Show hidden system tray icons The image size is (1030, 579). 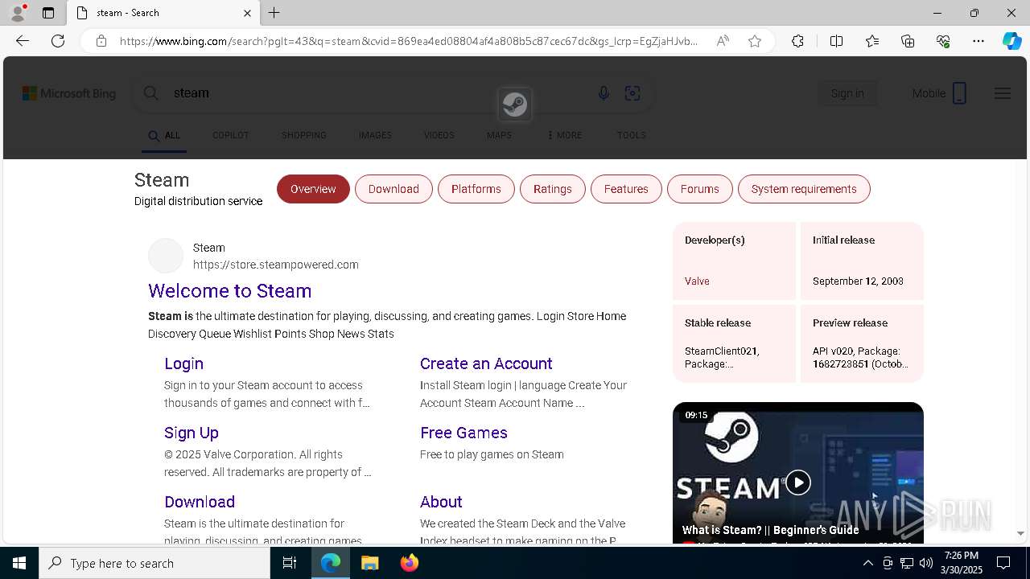pos(867,563)
